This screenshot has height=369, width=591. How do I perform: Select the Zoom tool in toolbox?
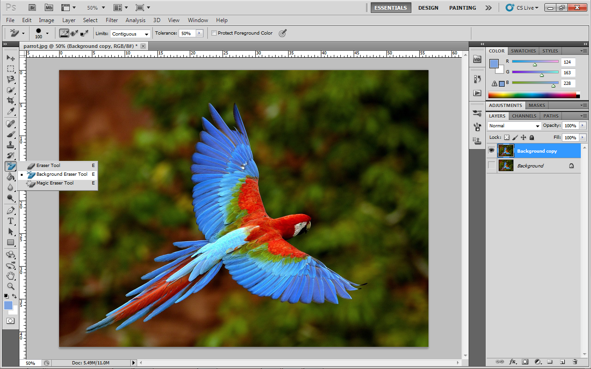click(x=11, y=286)
